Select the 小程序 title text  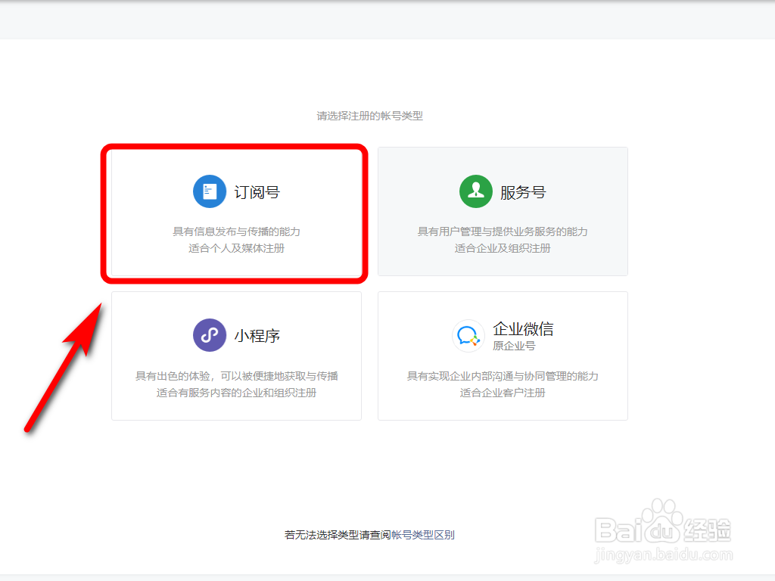coord(257,336)
